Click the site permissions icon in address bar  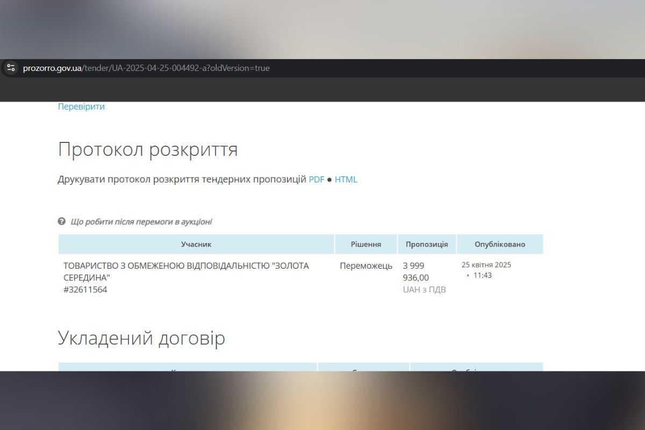(x=11, y=68)
